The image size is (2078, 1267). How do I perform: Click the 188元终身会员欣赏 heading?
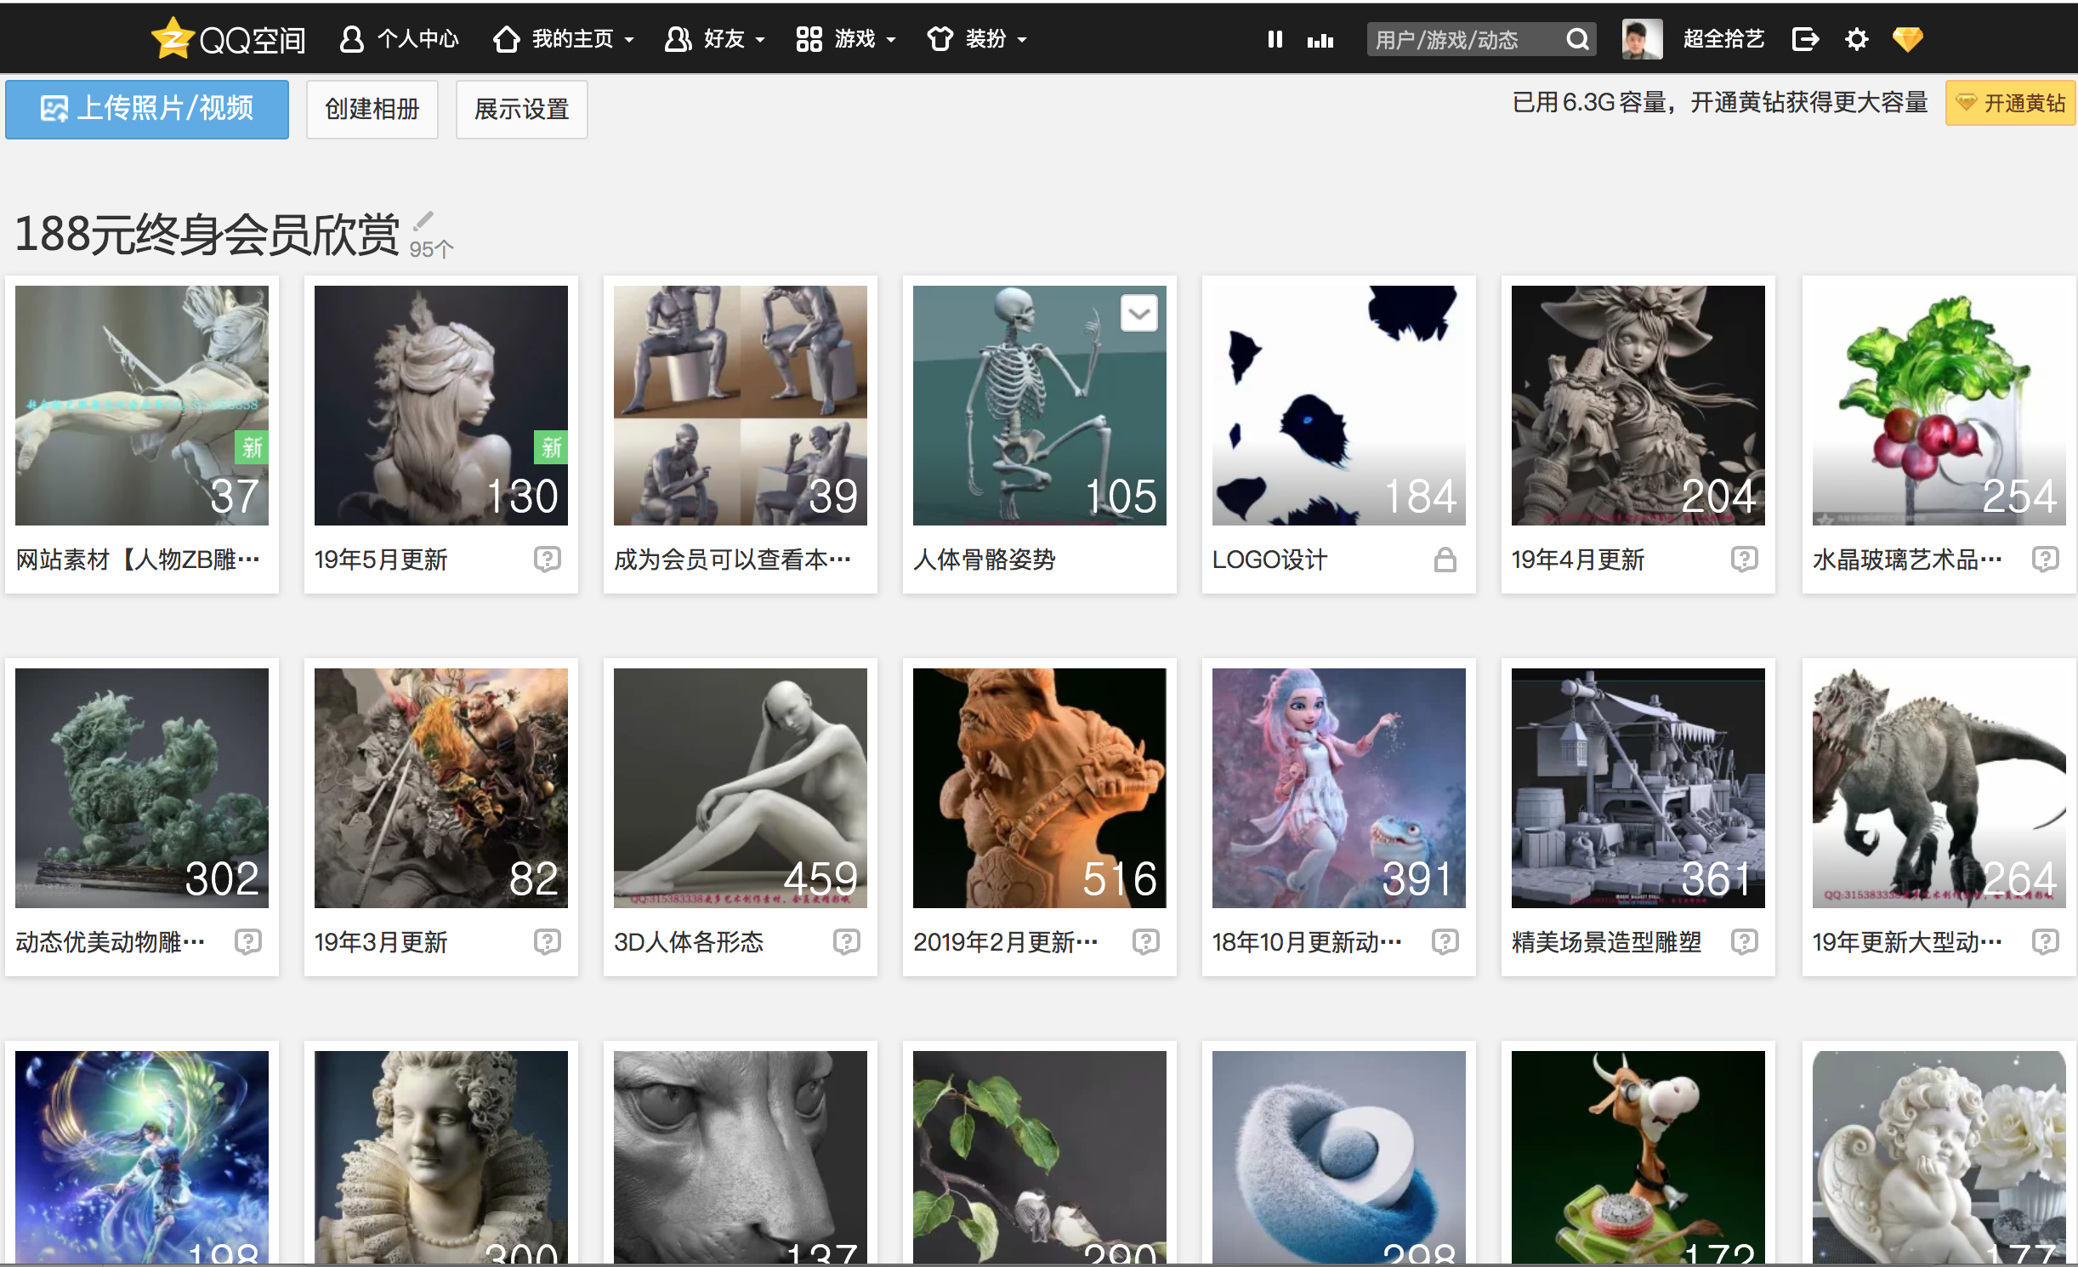coord(207,234)
